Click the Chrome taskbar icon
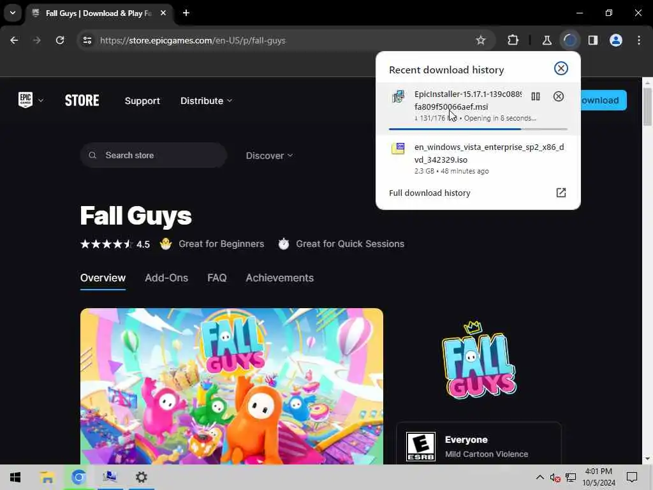This screenshot has width=653, height=490. tap(78, 477)
